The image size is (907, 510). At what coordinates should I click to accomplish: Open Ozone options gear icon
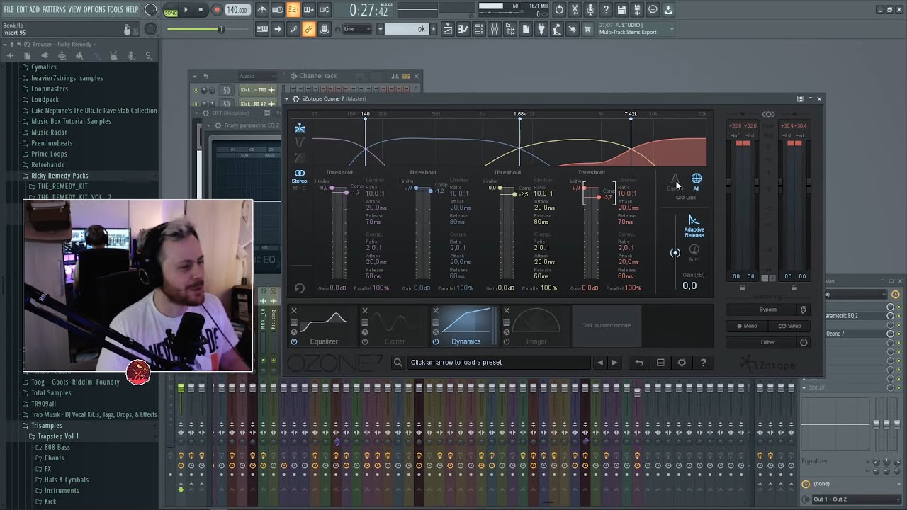pyautogui.click(x=682, y=363)
